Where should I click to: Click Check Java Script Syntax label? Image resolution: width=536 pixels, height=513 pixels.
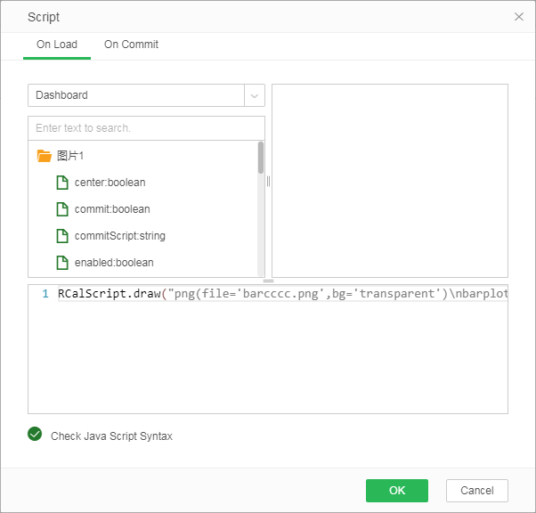coord(111,436)
